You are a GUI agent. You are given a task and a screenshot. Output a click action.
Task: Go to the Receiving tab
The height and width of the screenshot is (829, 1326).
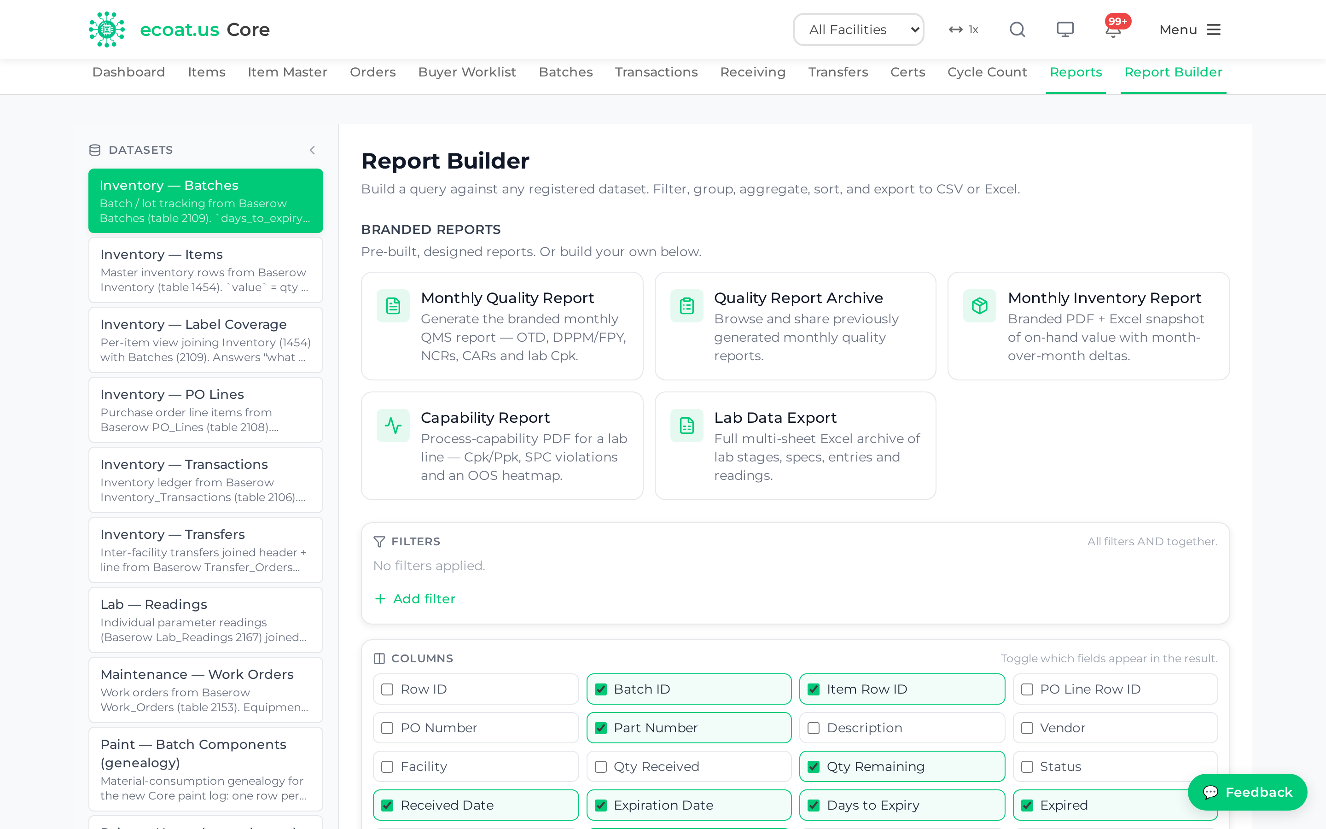[x=753, y=72]
